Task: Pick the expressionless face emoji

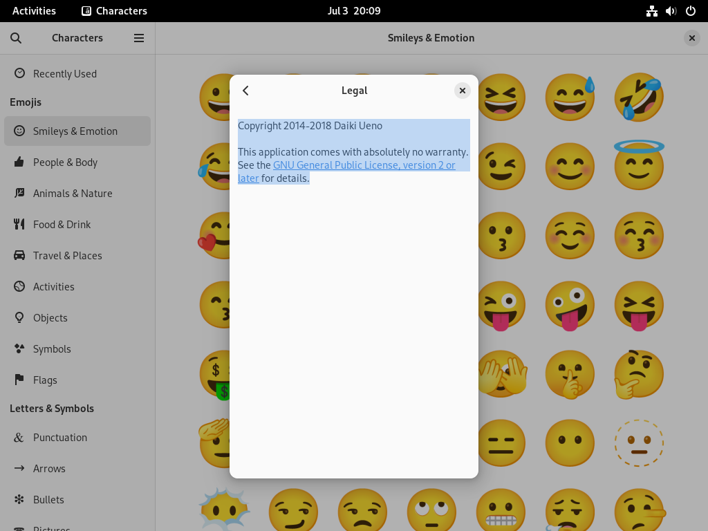Action: coord(501,443)
